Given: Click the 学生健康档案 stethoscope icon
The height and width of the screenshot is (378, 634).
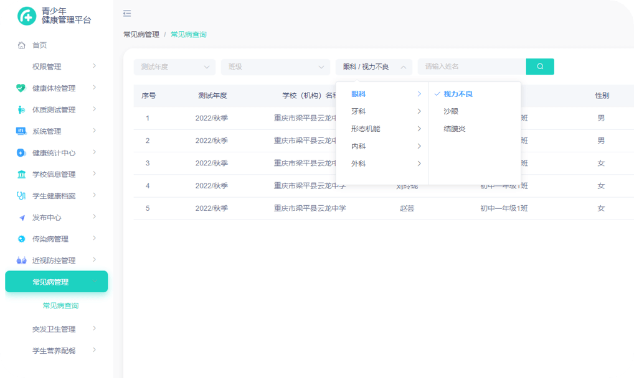Looking at the screenshot, I should click(21, 196).
